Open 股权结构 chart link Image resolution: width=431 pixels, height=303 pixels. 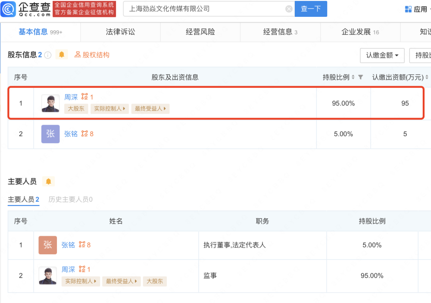[x=92, y=55]
